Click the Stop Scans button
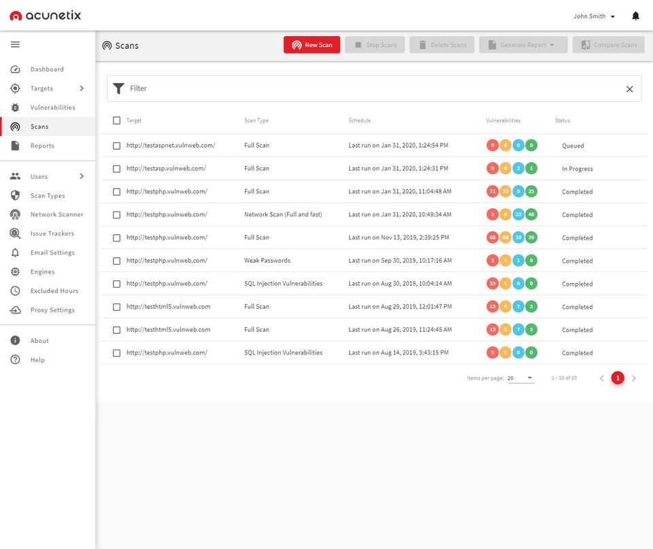Viewport: 653px width, 549px height. pyautogui.click(x=375, y=45)
